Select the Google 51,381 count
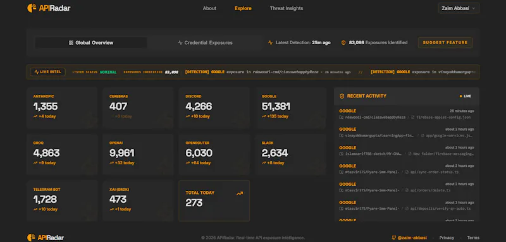 coord(276,106)
